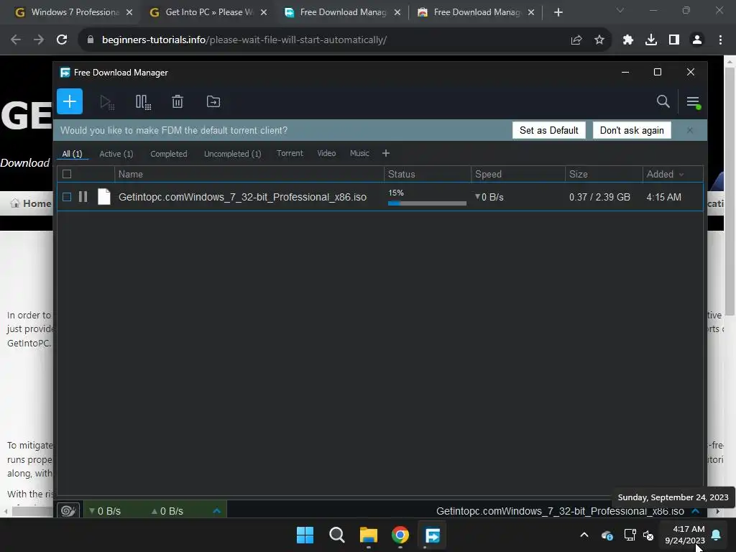Select the All (1) filter tab
The width and height of the screenshot is (736, 552).
pyautogui.click(x=73, y=154)
